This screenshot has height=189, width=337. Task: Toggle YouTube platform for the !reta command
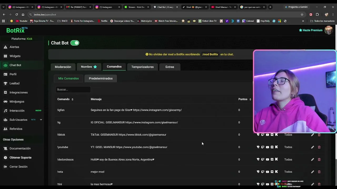[267, 172]
